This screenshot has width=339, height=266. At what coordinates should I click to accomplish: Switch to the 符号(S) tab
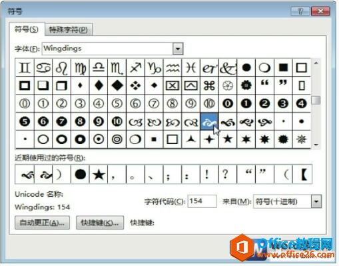pyautogui.click(x=27, y=29)
